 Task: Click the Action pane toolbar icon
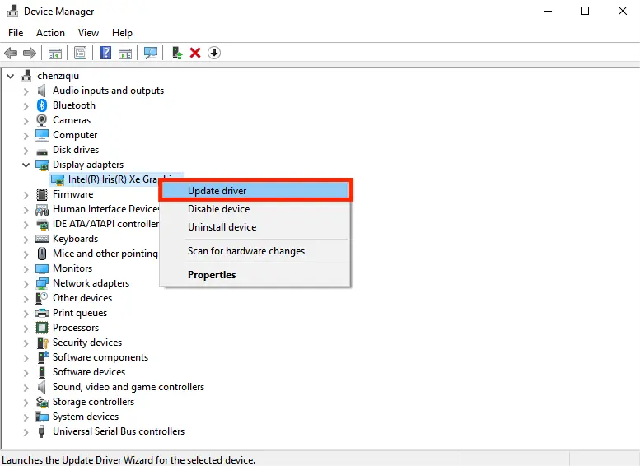(125, 53)
